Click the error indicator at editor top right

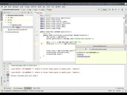tap(124, 18)
